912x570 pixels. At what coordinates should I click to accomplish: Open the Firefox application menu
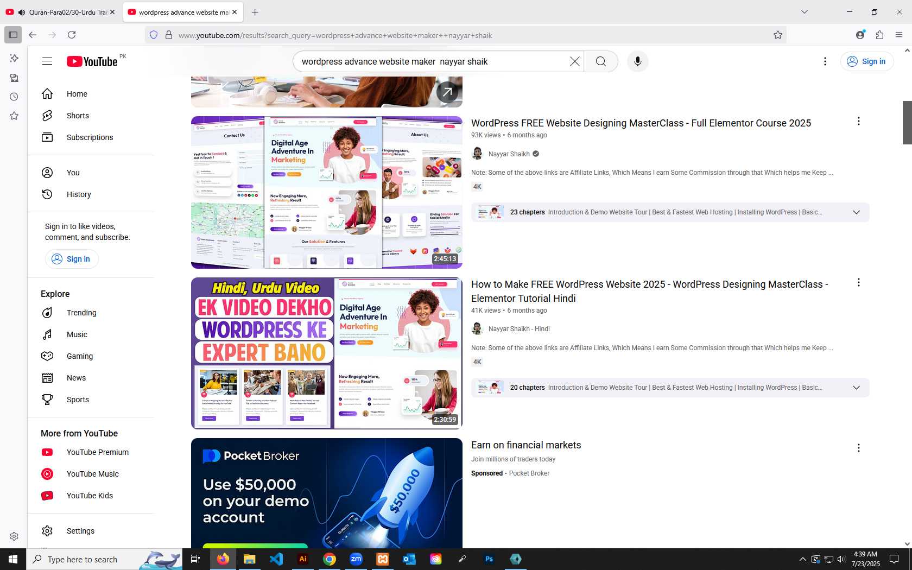pyautogui.click(x=899, y=35)
